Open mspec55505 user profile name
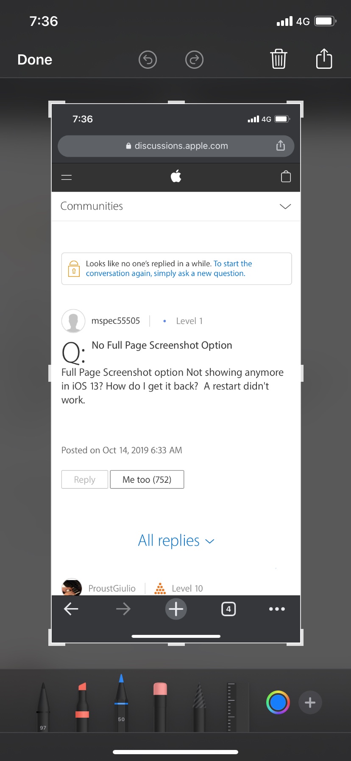The height and width of the screenshot is (761, 351). pos(116,321)
